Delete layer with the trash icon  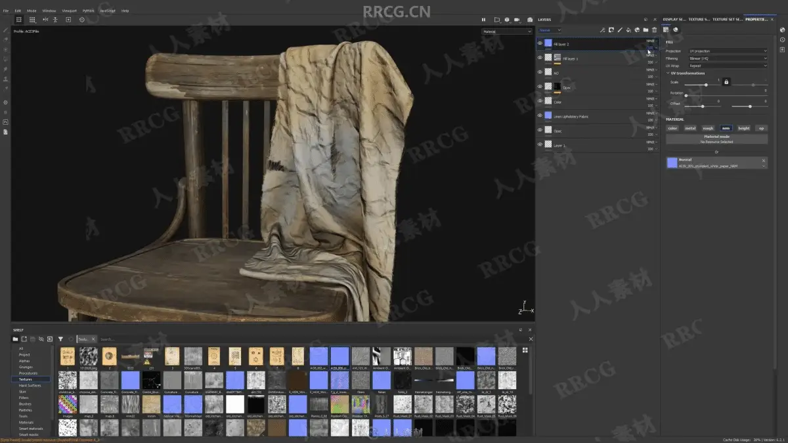click(654, 30)
